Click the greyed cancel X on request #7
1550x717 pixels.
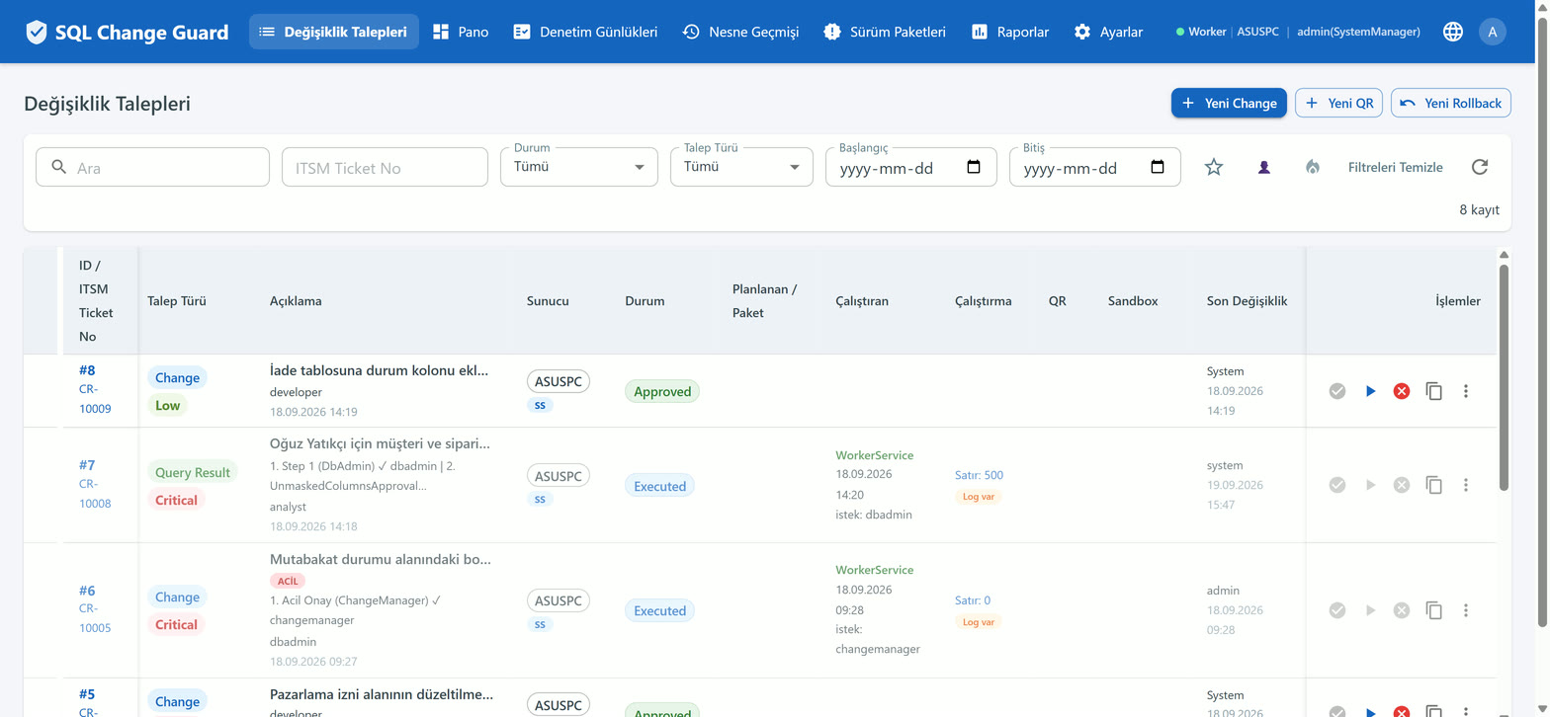[1402, 485]
